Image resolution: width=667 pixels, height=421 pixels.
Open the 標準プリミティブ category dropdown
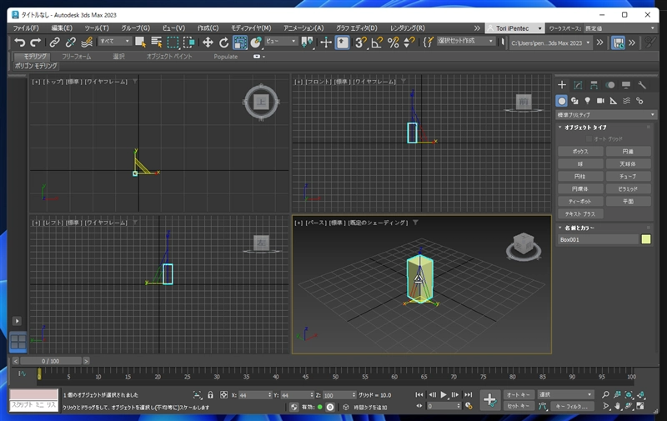pos(606,115)
